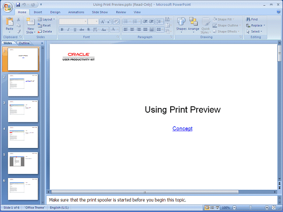Save presentation with Quick Access icon
Viewport: 283px width, 212px height.
(x=18, y=4)
